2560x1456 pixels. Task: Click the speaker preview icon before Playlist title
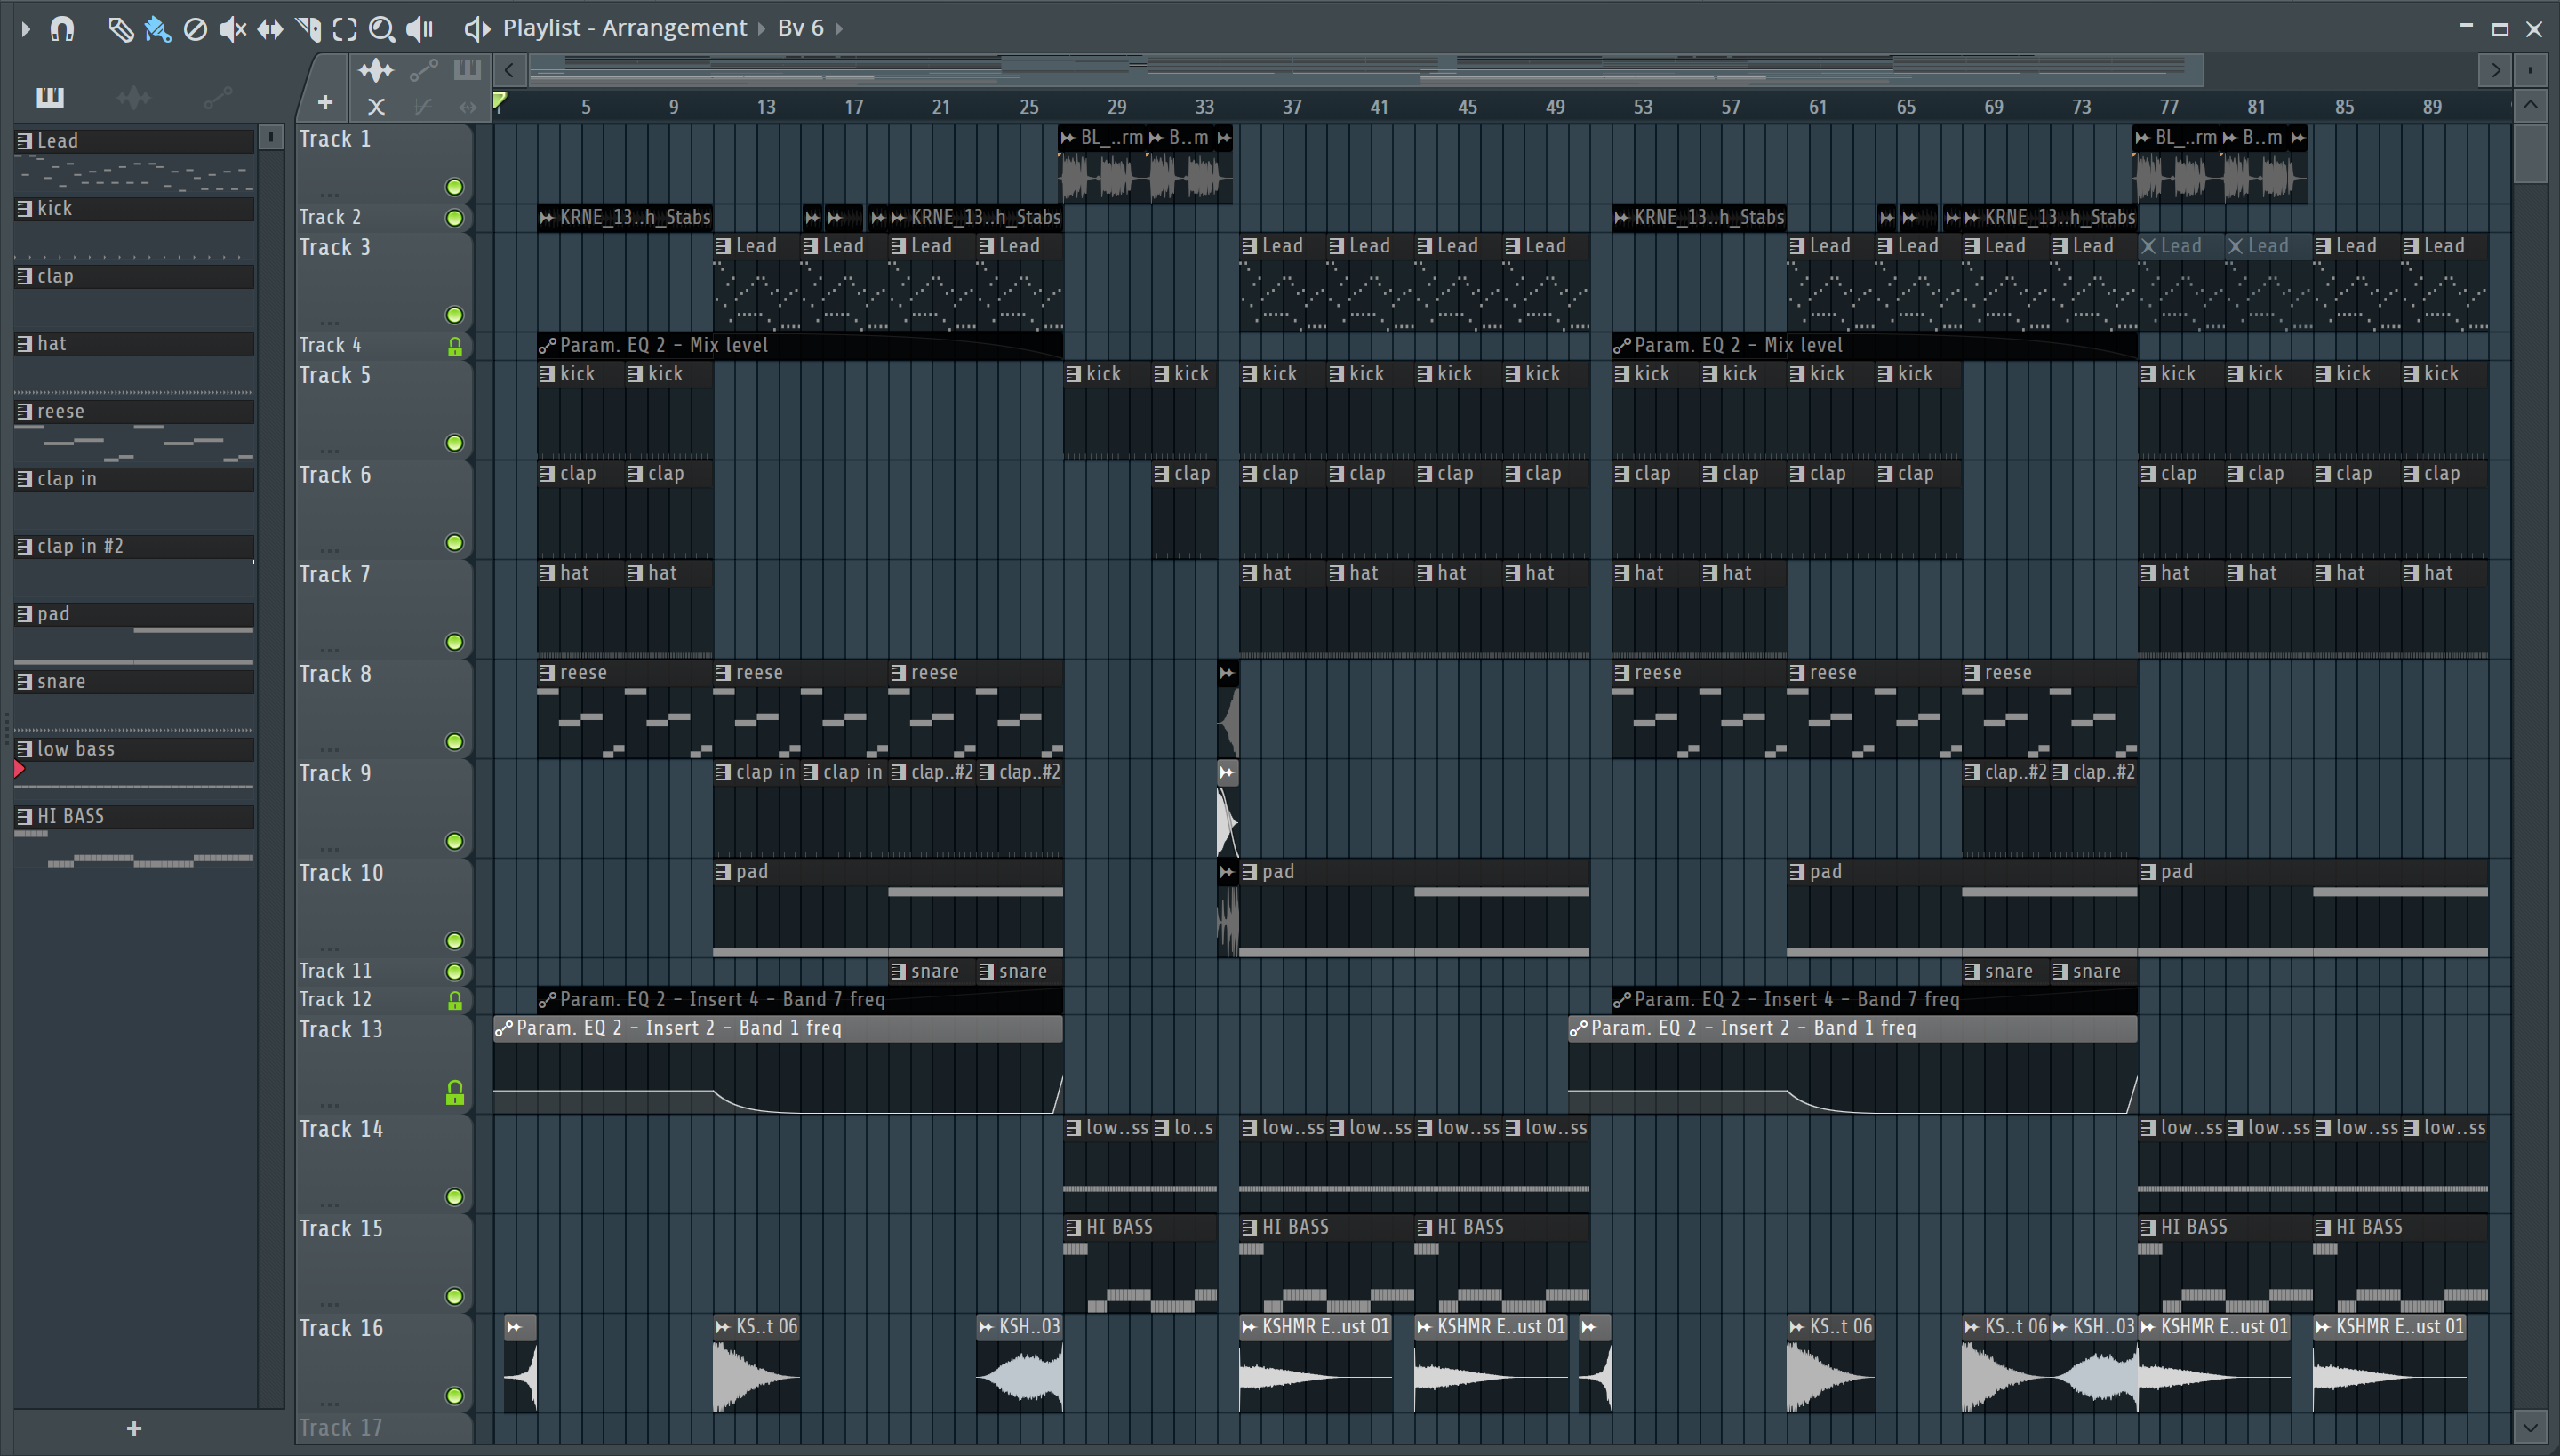coord(477,29)
